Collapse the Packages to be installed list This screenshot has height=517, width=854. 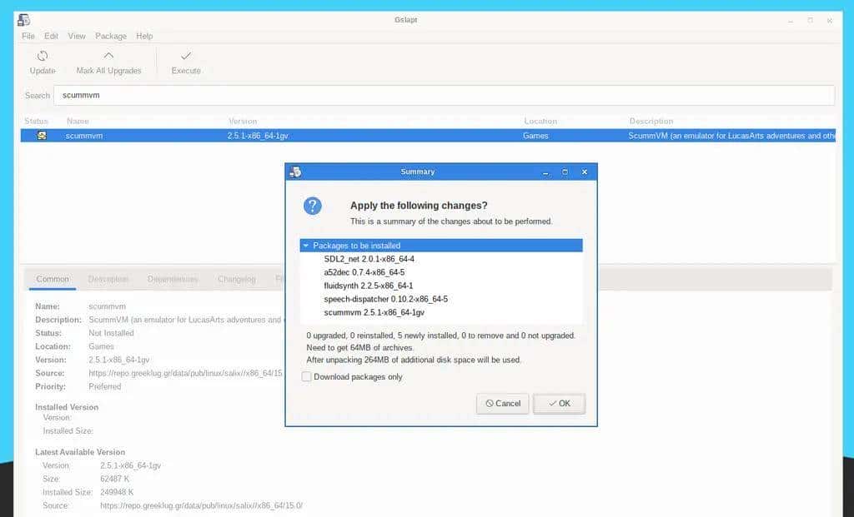[x=308, y=246]
